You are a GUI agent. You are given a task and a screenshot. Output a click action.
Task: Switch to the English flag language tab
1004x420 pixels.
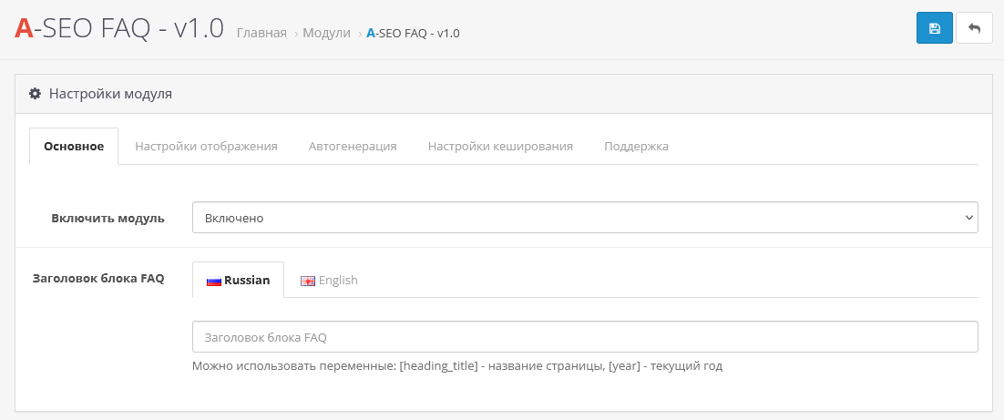point(329,280)
